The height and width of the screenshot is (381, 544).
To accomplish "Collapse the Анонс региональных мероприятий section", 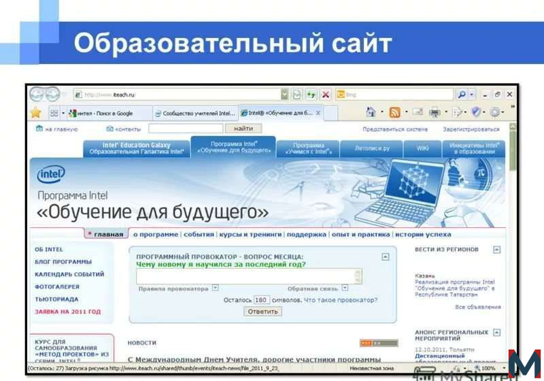I will point(497,333).
